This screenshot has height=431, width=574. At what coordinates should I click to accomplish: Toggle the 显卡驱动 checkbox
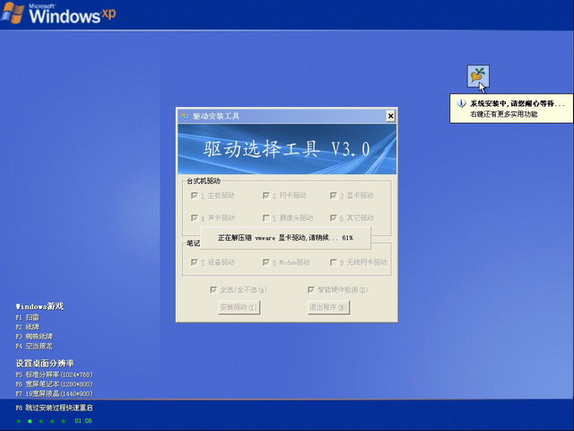pos(333,196)
